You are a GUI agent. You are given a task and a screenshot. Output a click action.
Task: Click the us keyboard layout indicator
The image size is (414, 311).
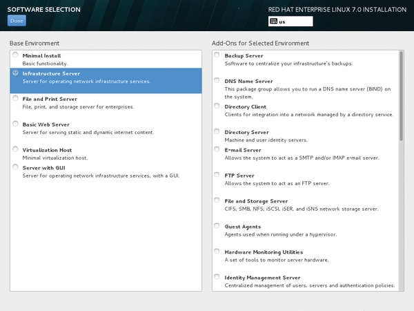click(290, 21)
